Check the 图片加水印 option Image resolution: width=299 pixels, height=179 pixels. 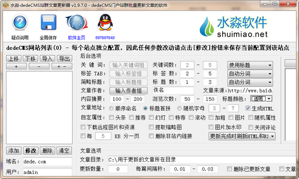pos(211,127)
